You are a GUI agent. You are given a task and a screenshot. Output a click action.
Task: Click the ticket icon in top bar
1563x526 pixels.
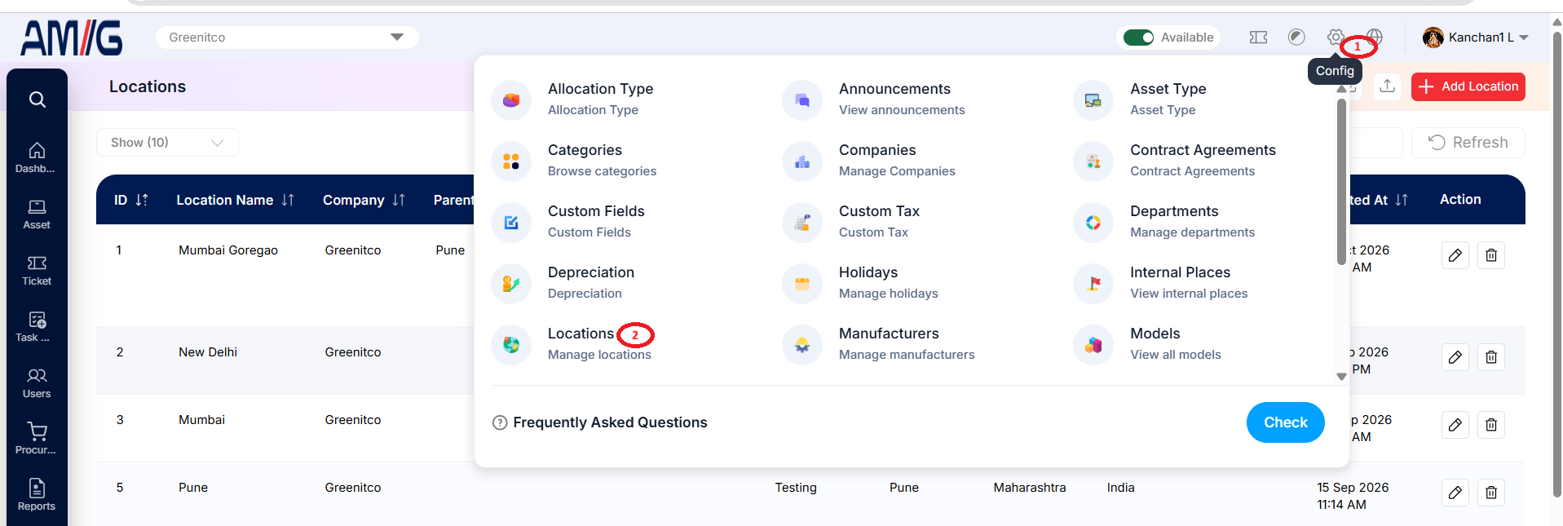tap(1258, 38)
